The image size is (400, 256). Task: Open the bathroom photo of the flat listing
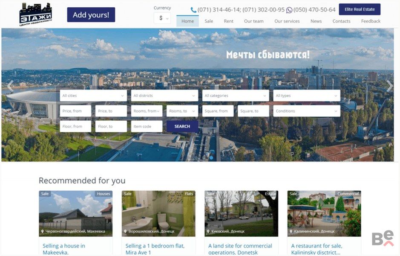158,213
